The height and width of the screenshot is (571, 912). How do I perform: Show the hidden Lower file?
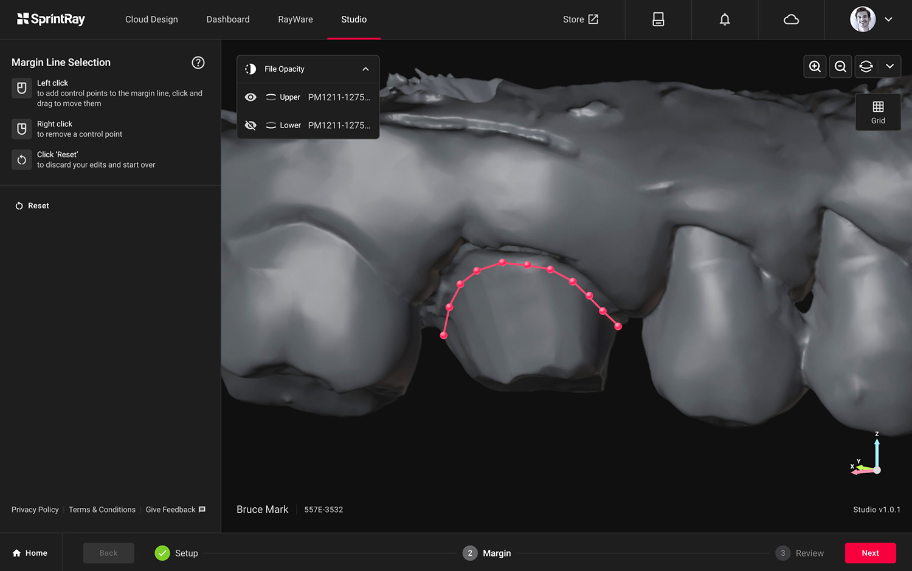point(250,125)
